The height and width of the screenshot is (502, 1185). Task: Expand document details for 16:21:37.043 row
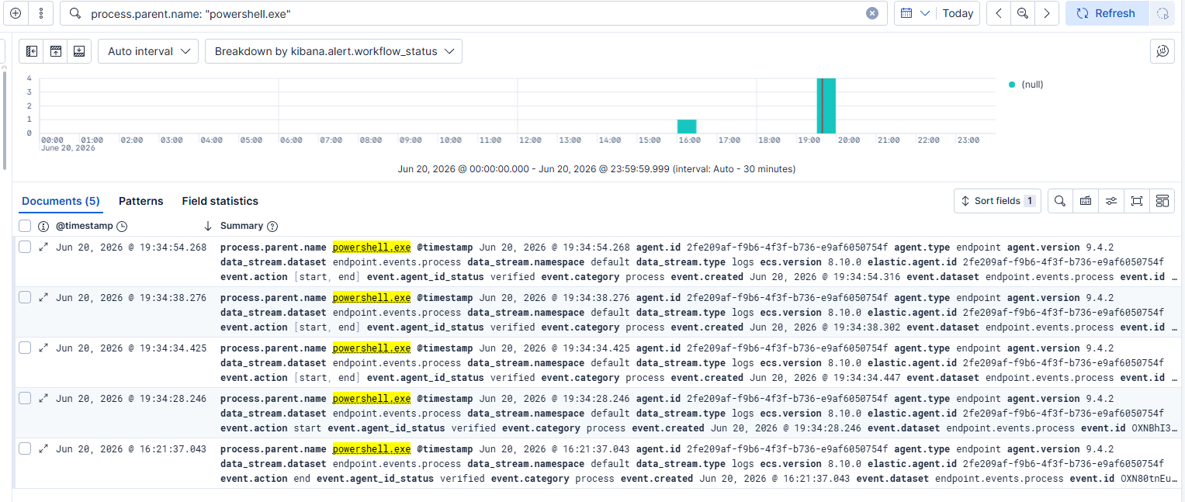coord(43,448)
